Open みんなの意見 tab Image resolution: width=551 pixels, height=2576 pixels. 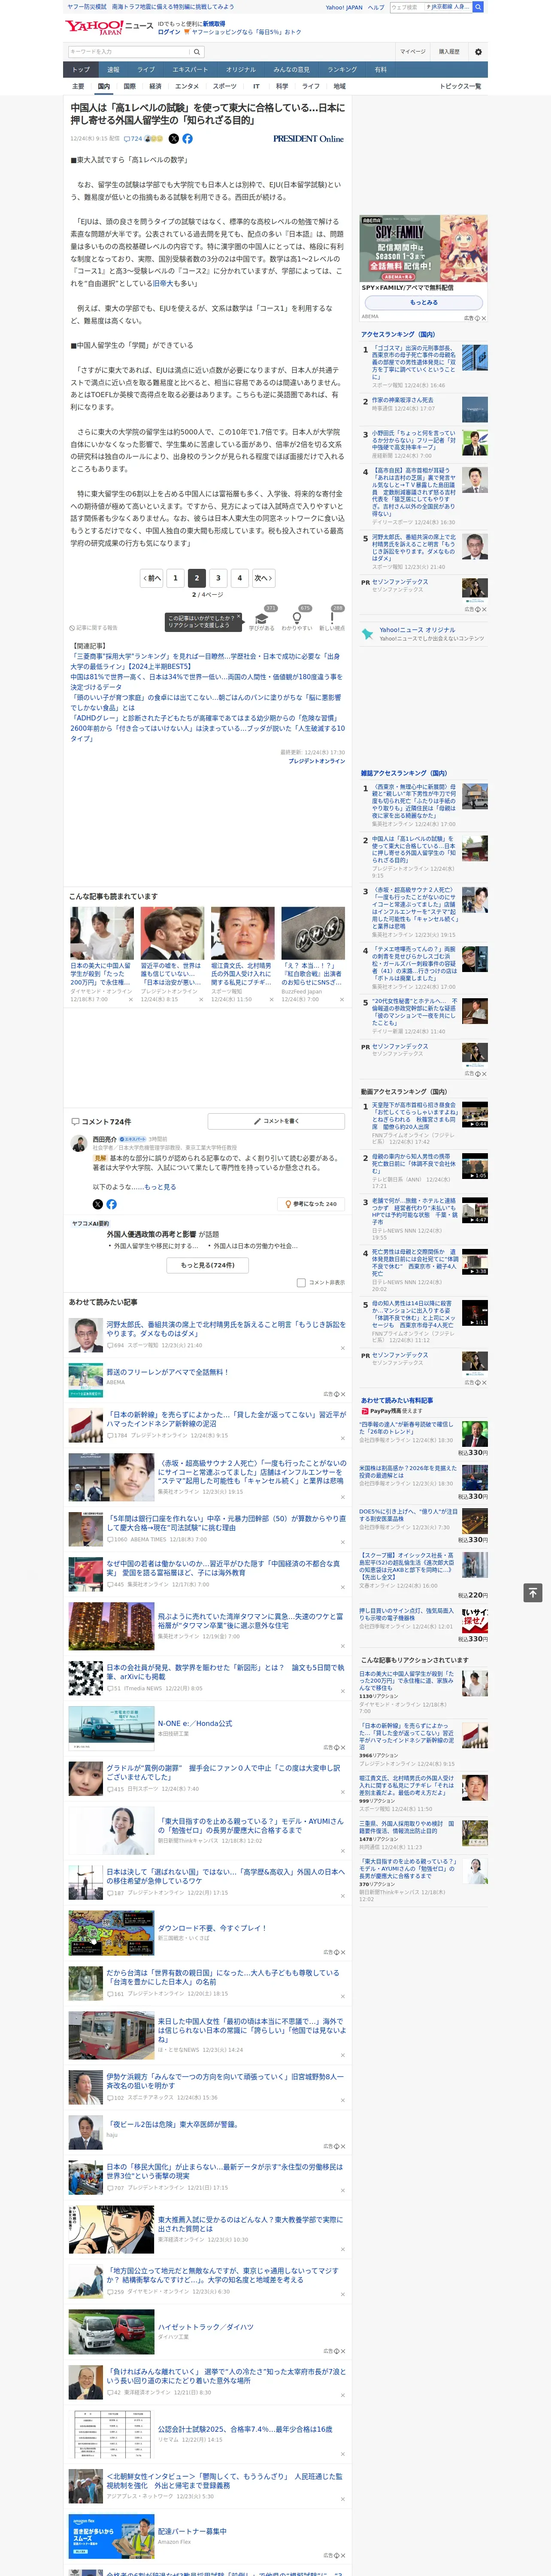tap(292, 70)
